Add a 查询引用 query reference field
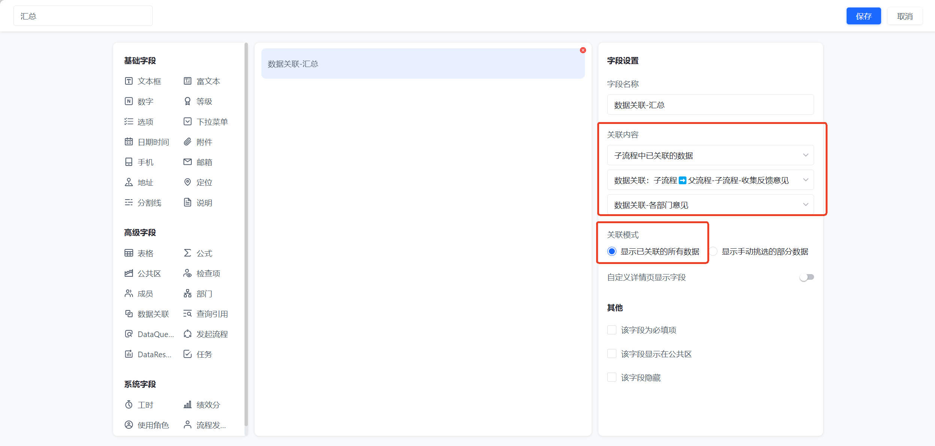This screenshot has width=935, height=446. tap(206, 314)
